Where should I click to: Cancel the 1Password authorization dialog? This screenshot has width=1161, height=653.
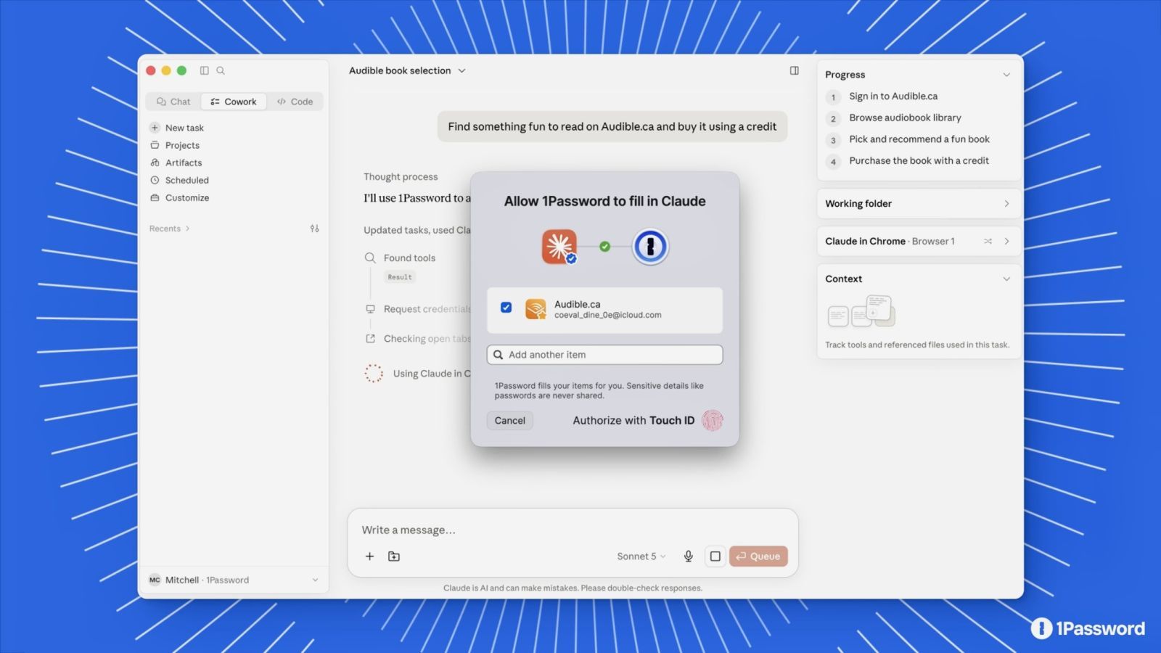pos(509,420)
